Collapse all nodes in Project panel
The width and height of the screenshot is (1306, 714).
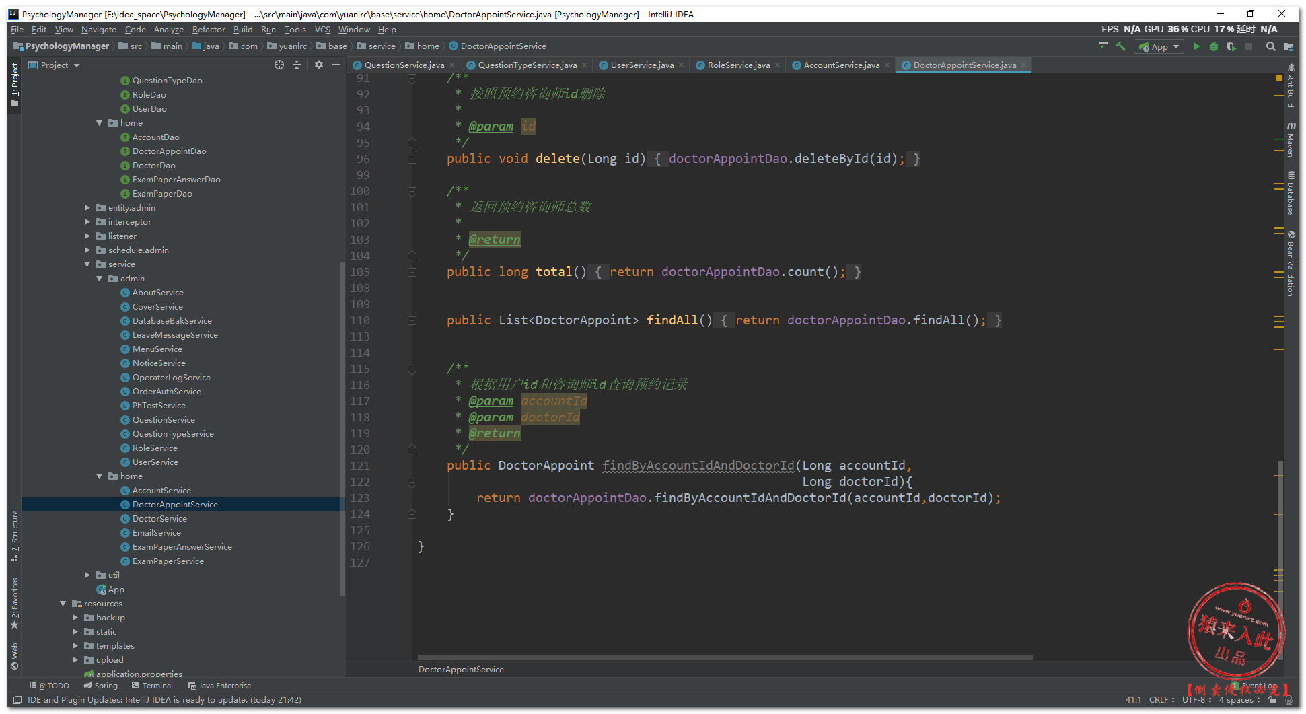coord(297,65)
